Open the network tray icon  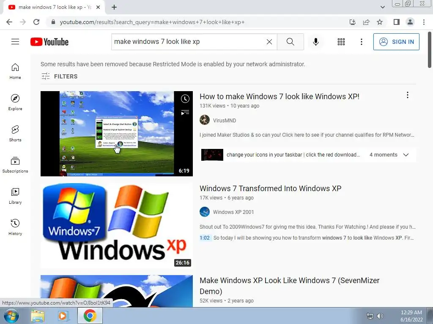point(370,316)
